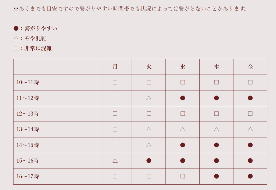Viewport: 276px width, 190px height.
Task: Click the legend triangle for やや混雑
Action: 16,38
